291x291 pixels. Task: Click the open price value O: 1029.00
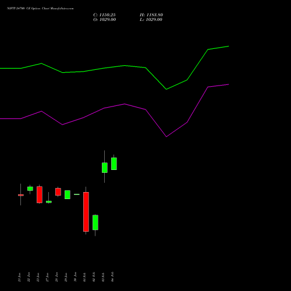pos(105,20)
